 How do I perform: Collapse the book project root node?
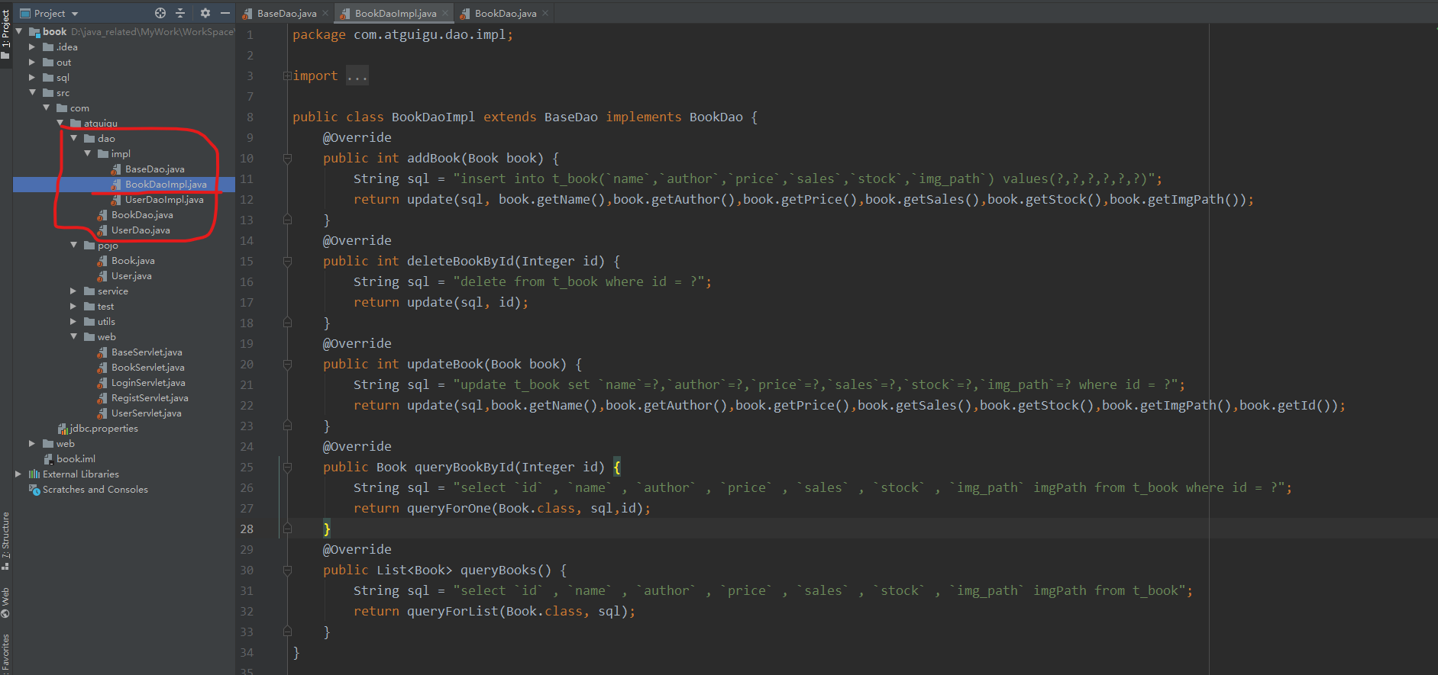click(x=19, y=31)
